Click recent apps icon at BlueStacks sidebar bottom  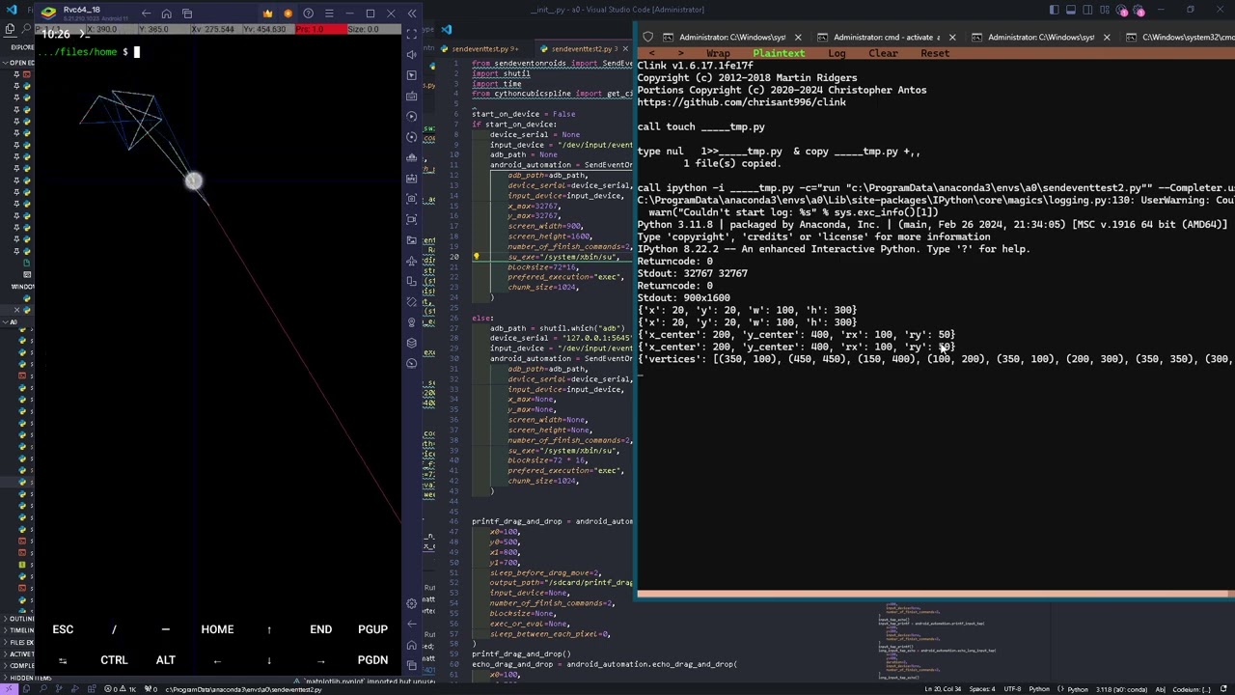[412, 667]
